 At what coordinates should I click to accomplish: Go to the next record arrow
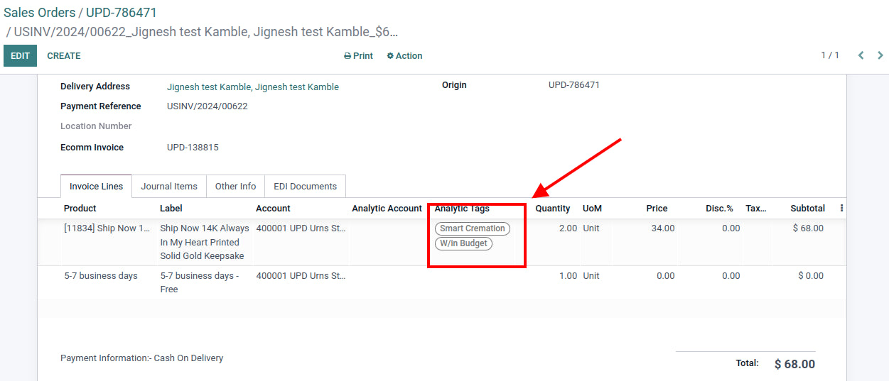880,55
